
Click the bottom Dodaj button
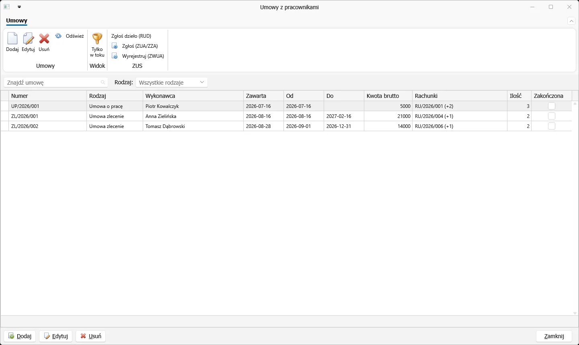[x=20, y=336]
